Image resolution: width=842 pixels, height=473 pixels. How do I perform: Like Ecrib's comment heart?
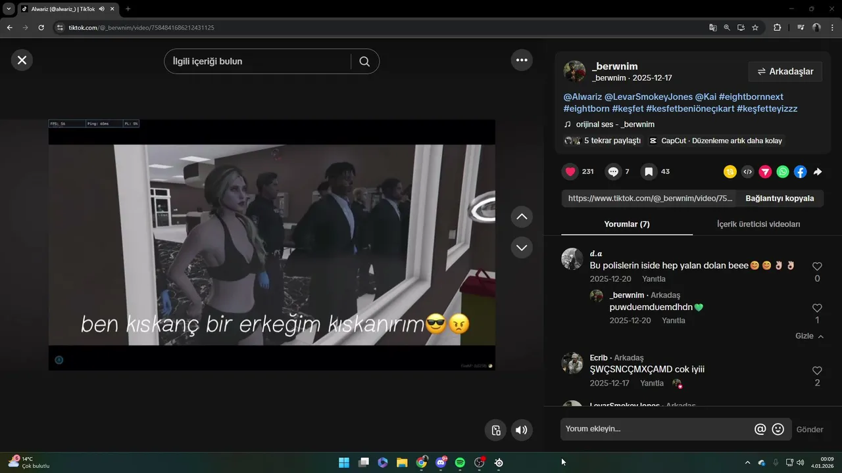point(817,371)
